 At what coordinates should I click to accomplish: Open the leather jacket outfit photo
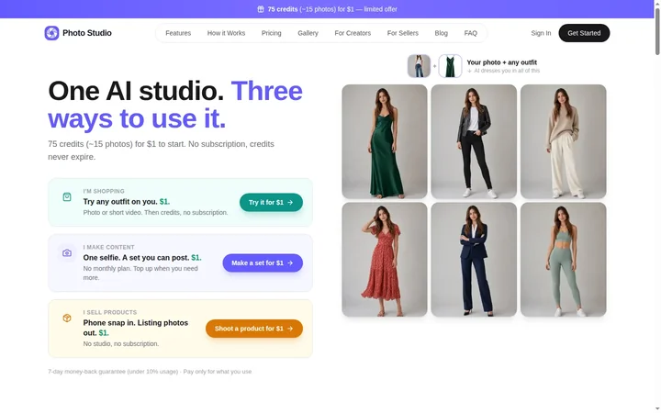coord(474,141)
